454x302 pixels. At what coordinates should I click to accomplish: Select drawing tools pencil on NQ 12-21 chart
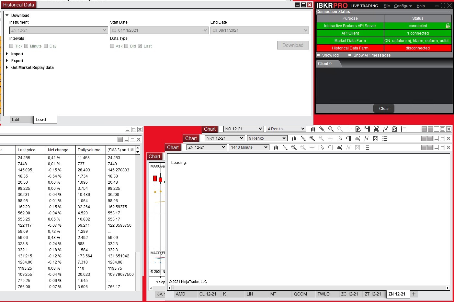(x=322, y=129)
